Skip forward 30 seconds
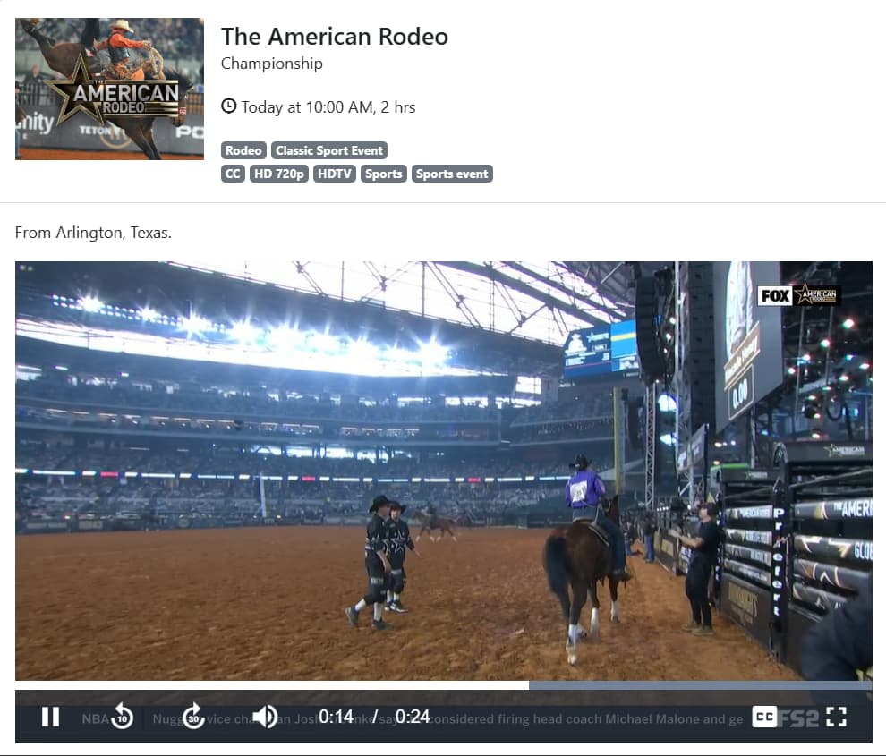 (x=193, y=717)
